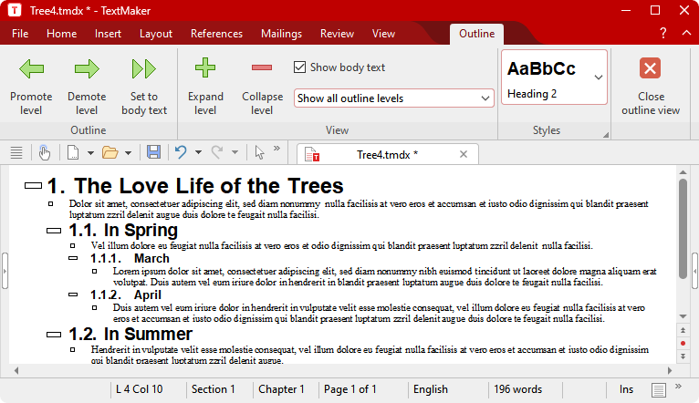The image size is (699, 403).
Task: Click the Collapse level minus icon
Action: click(262, 68)
